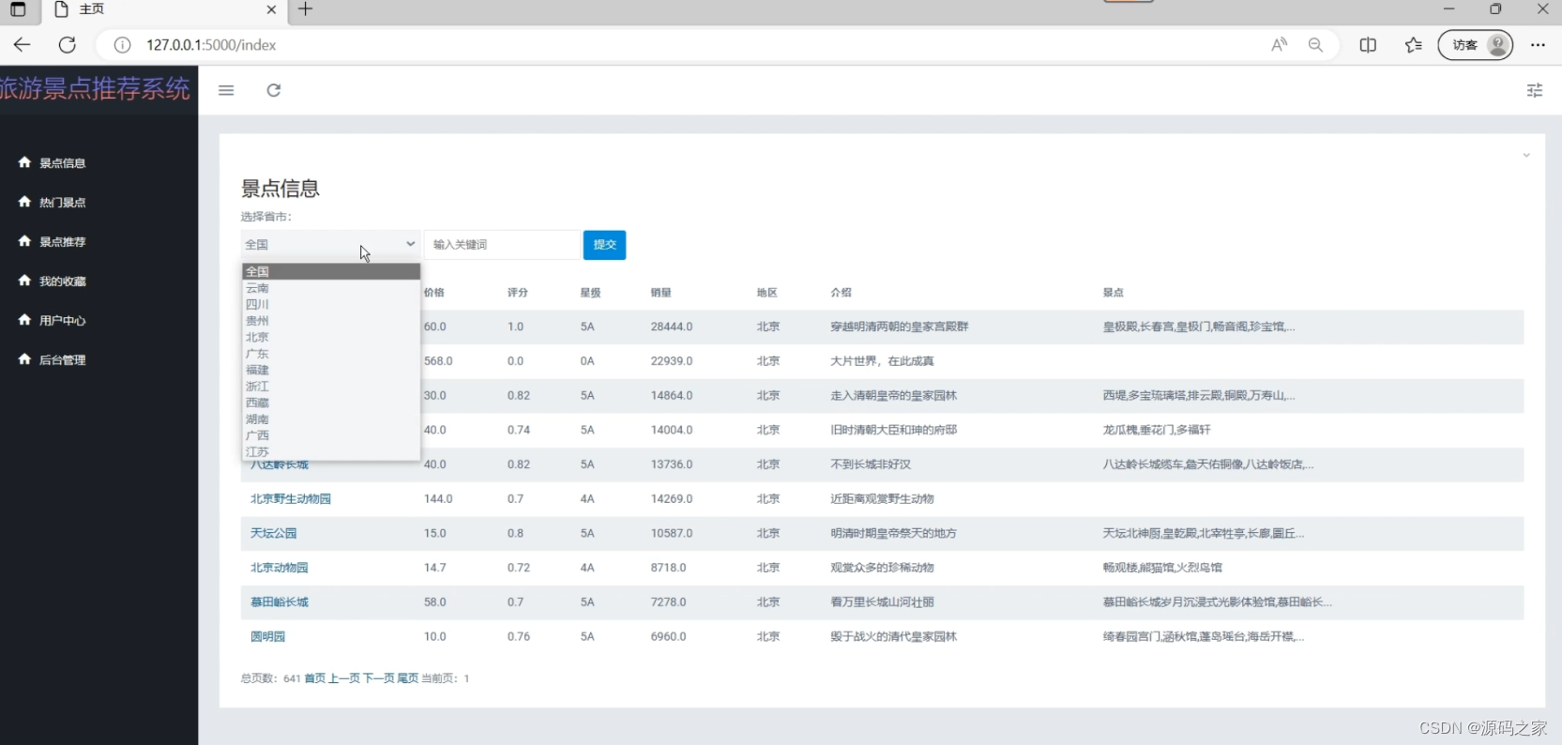This screenshot has width=1562, height=745.
Task: Click the Read Aloud icon in the address bar
Action: coord(1280,45)
